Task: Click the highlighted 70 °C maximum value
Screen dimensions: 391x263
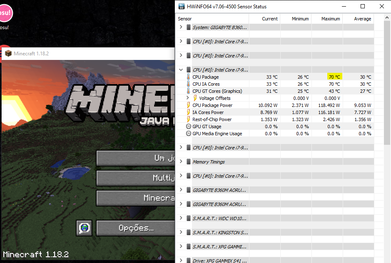Action: click(334, 77)
